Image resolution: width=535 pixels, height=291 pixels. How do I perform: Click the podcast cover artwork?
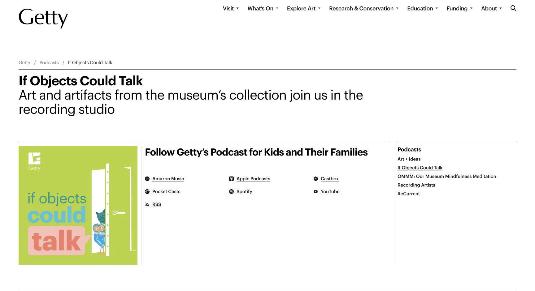point(78,205)
